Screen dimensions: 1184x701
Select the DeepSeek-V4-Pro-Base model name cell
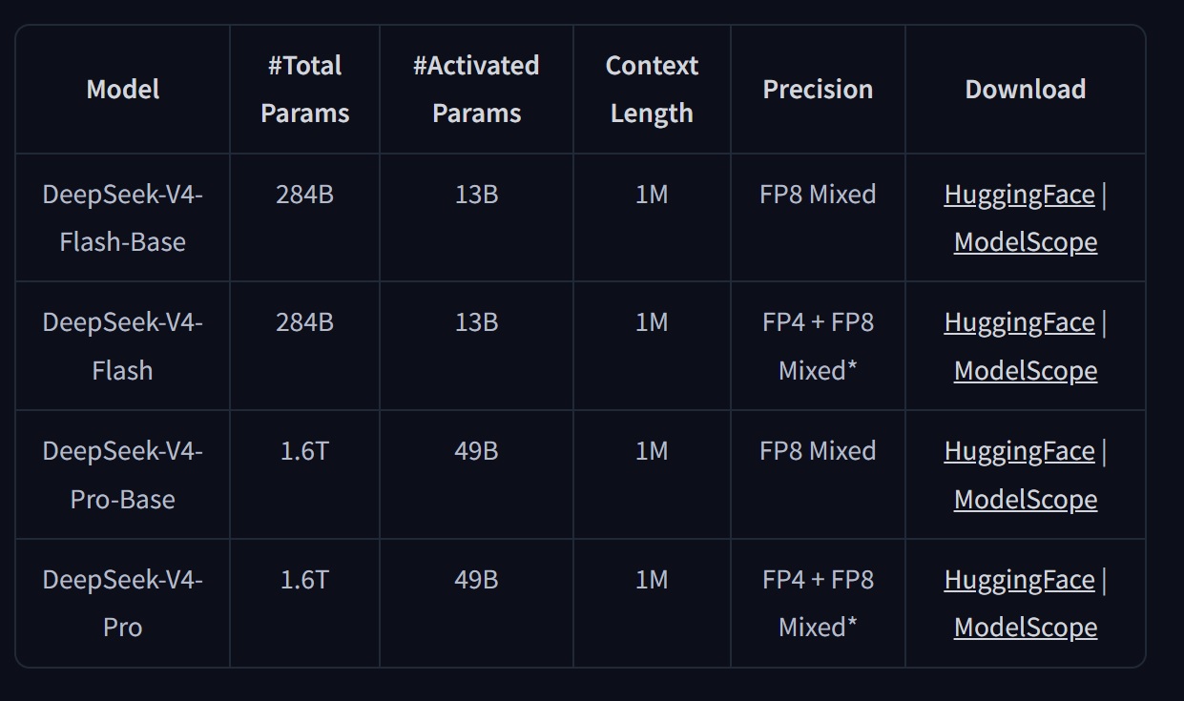pyautogui.click(x=123, y=475)
